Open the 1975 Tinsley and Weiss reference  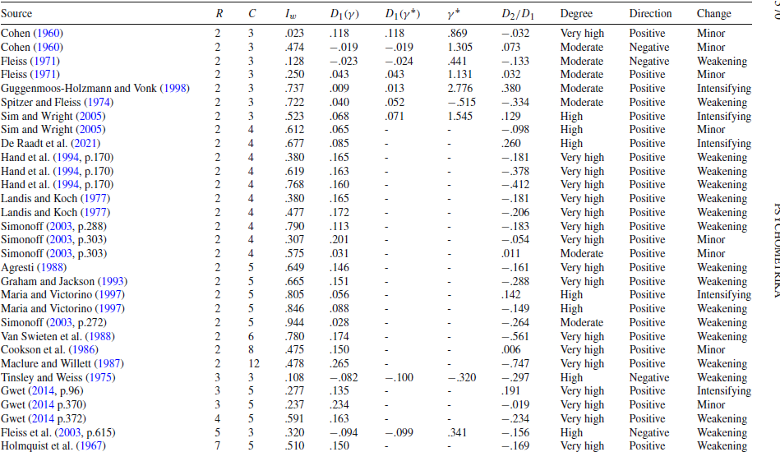100,378
